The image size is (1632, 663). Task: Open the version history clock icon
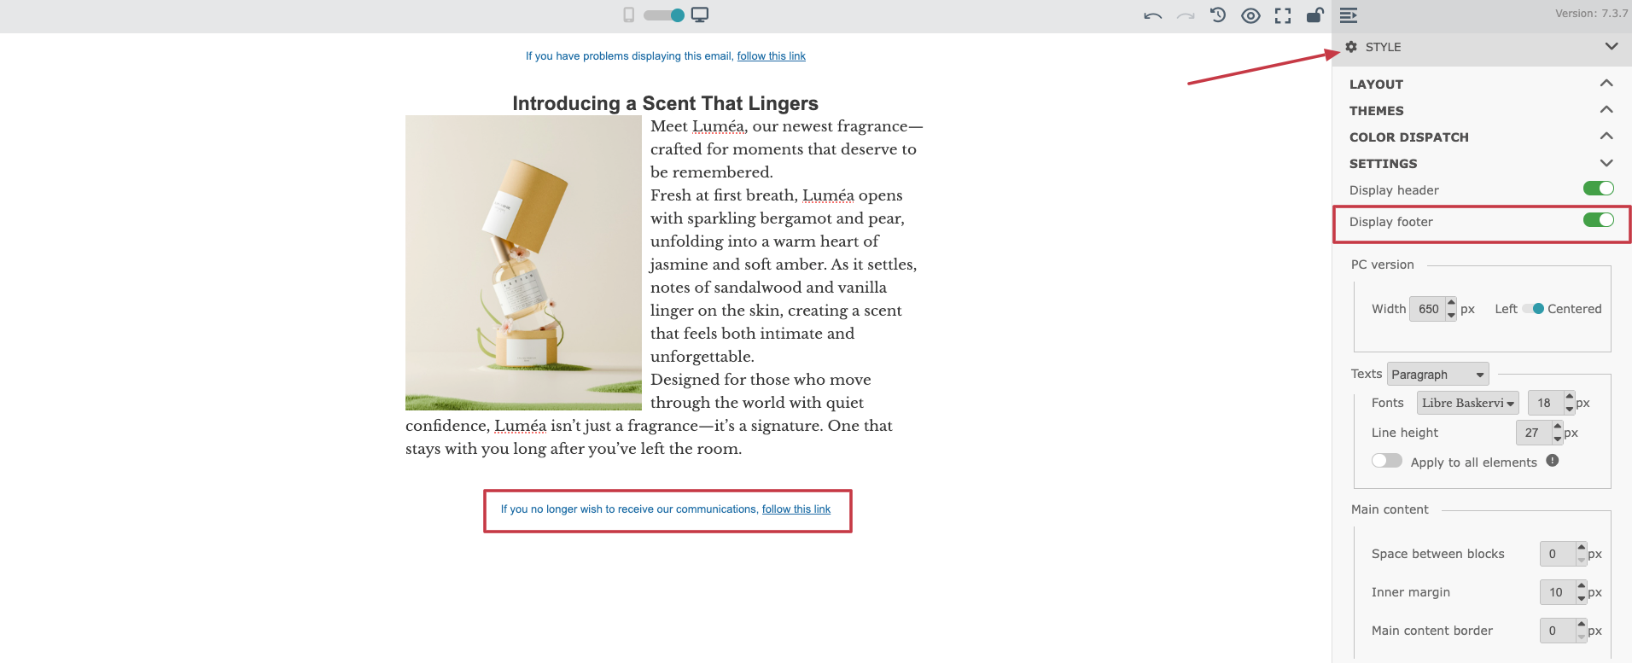(x=1218, y=15)
